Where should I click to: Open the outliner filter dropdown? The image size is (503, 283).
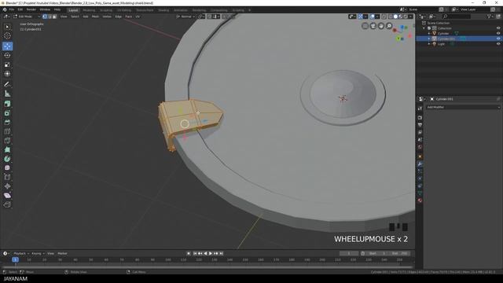pos(490,17)
